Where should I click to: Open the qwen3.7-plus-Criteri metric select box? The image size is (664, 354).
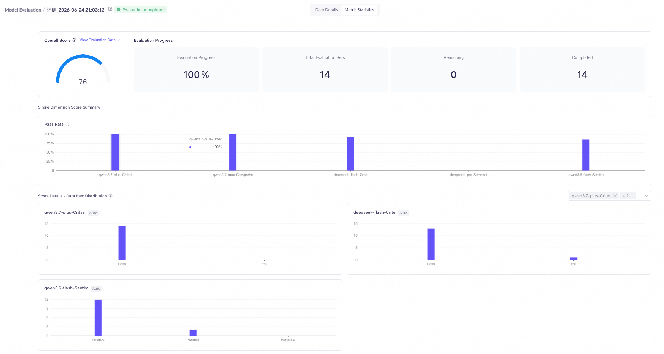tap(609, 196)
